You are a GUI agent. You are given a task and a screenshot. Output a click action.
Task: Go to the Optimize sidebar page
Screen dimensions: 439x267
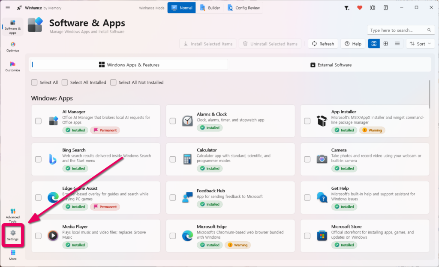[12, 46]
